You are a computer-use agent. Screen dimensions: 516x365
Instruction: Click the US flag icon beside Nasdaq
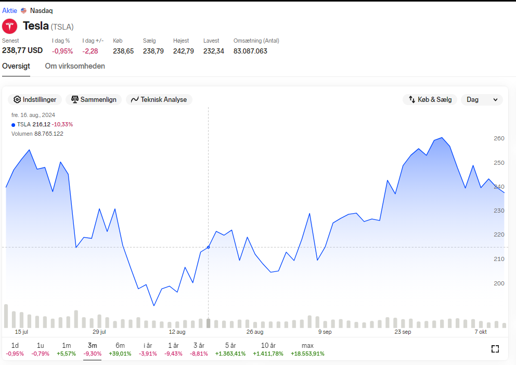click(24, 10)
